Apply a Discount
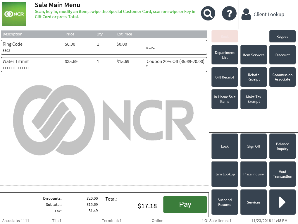This screenshot has height=224, width=298. coord(282,55)
